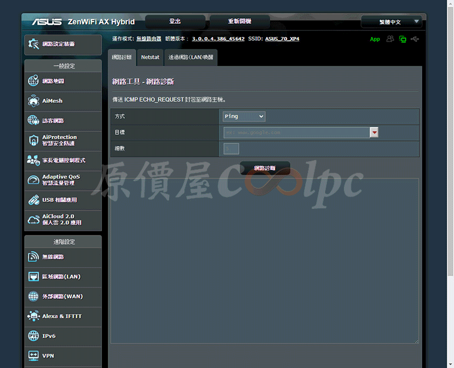Click the green network status icon
454x368 pixels.
[402, 39]
